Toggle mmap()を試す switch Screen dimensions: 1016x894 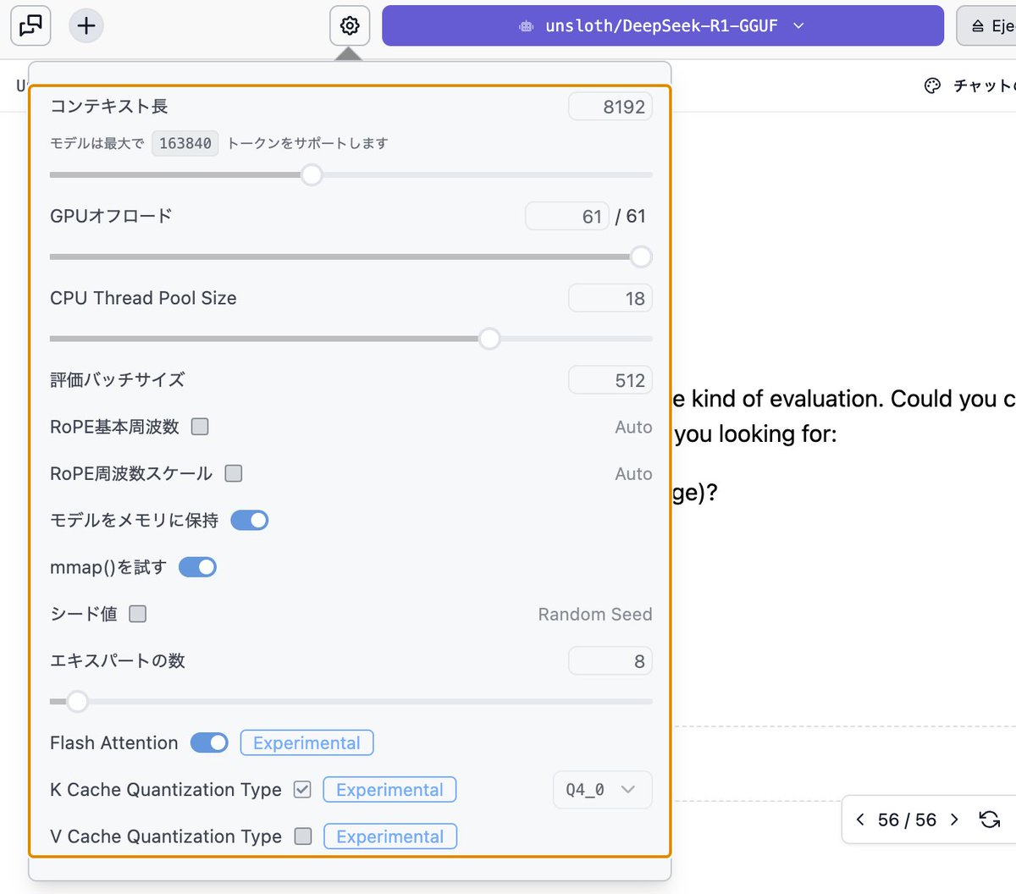click(198, 567)
